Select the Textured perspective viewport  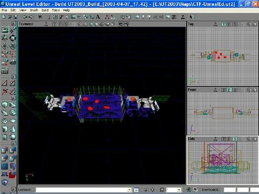[x=102, y=106]
